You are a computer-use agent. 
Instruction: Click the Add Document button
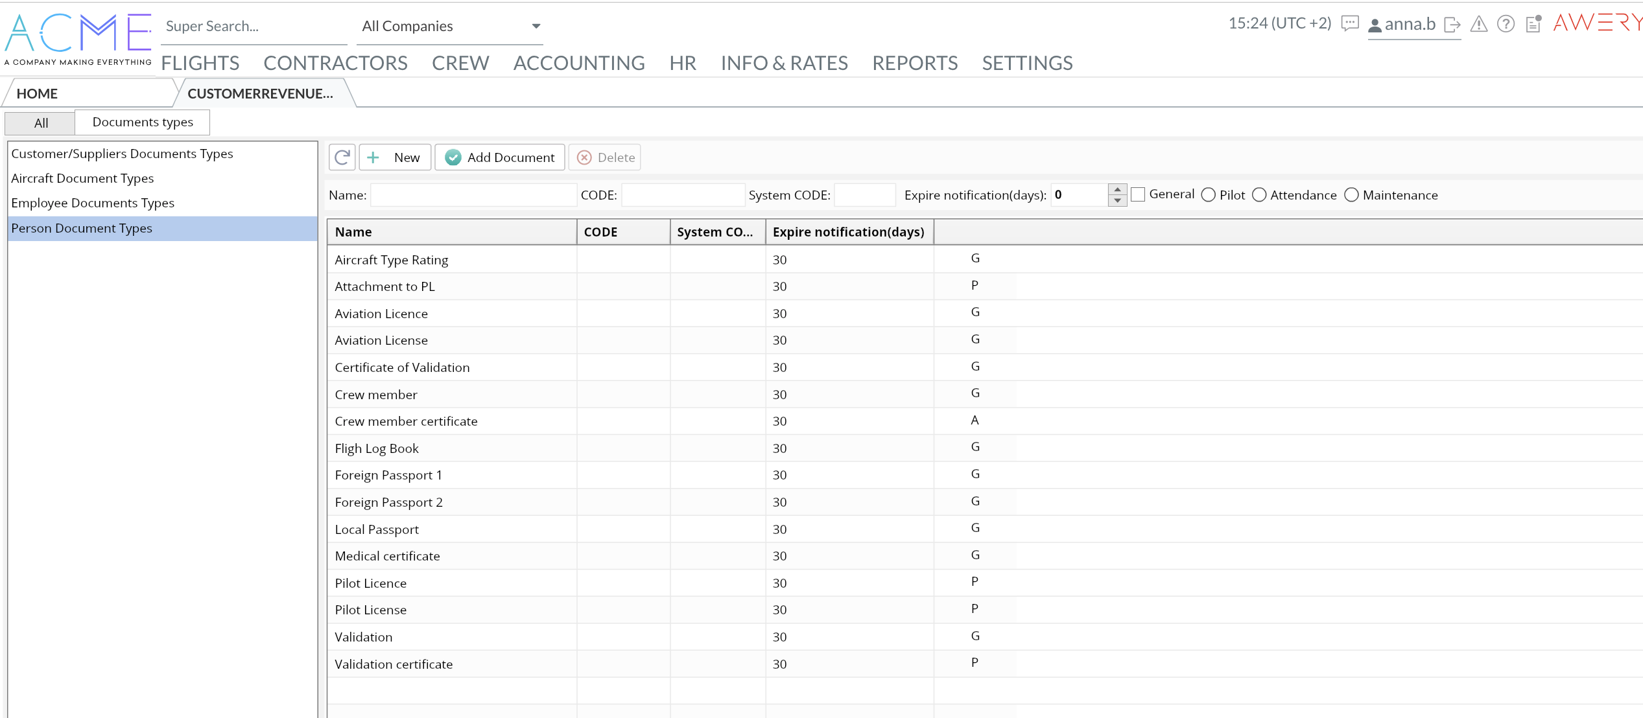click(500, 157)
